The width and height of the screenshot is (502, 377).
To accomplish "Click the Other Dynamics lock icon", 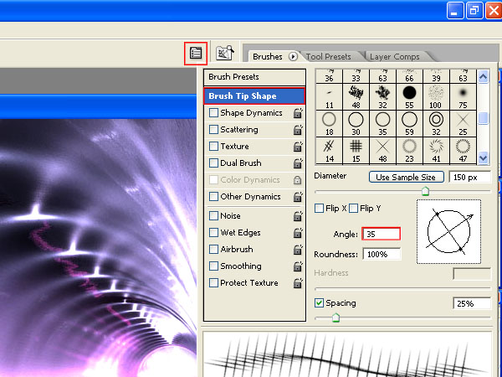I will point(298,197).
